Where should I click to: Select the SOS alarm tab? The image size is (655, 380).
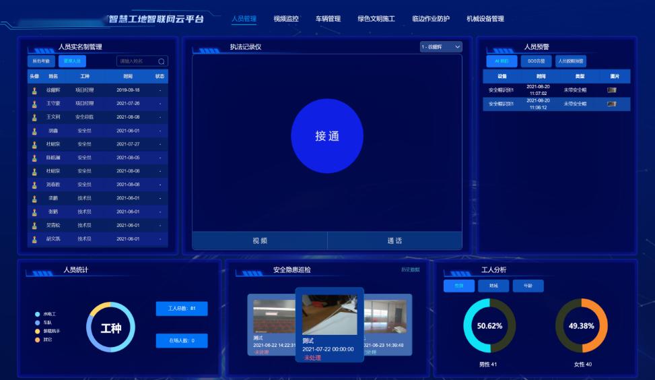(536, 61)
